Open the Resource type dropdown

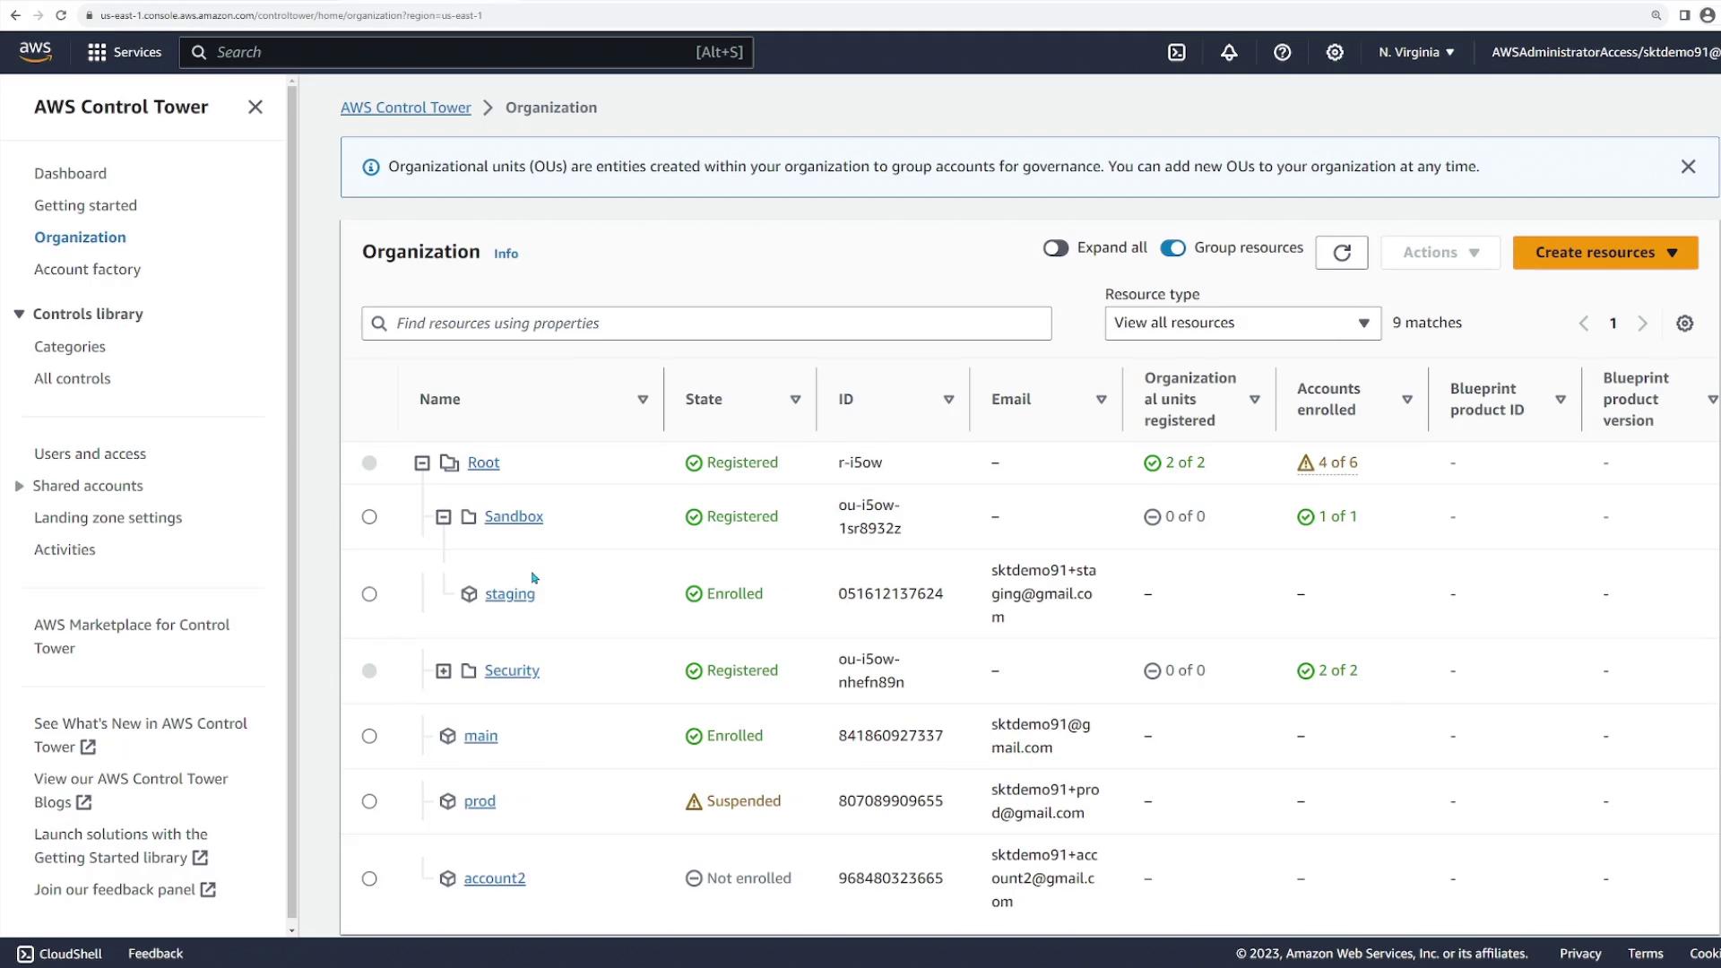coord(1241,323)
